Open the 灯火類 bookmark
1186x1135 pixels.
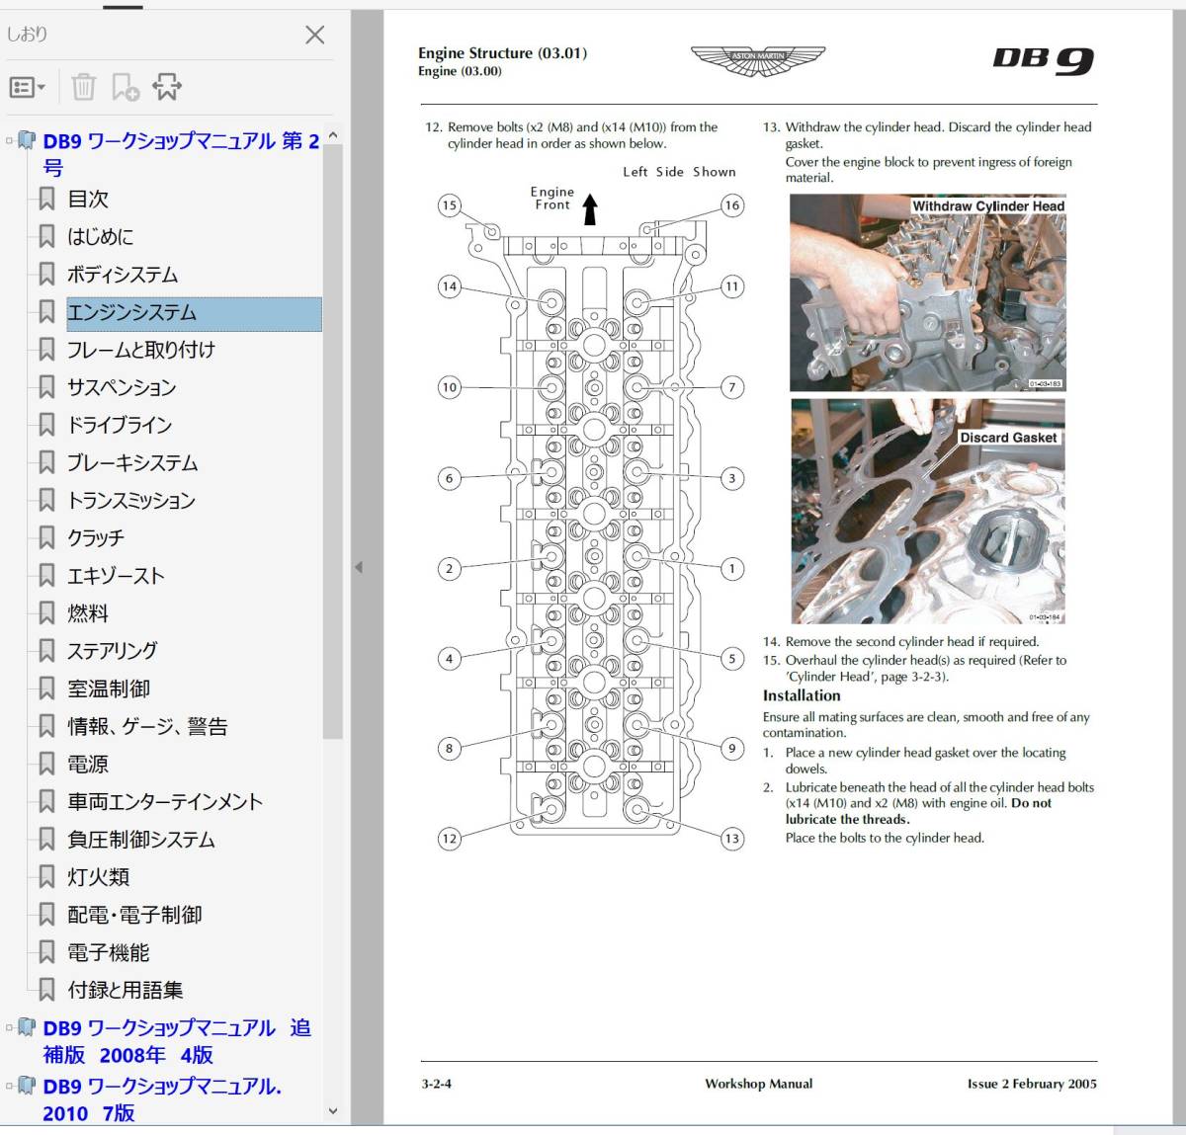98,877
